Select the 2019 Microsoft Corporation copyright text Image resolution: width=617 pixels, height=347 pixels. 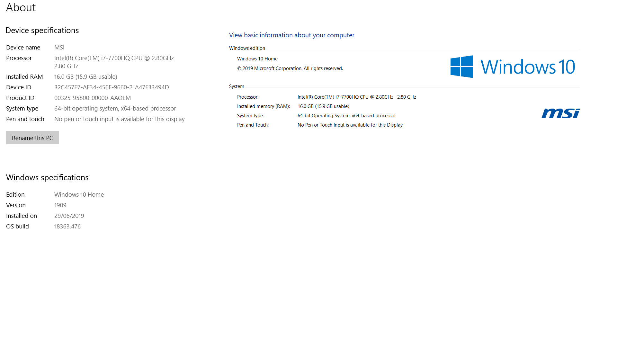click(290, 68)
